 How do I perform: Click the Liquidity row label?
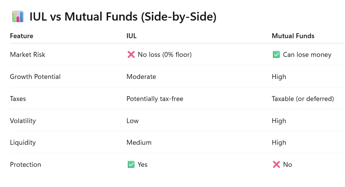(23, 142)
